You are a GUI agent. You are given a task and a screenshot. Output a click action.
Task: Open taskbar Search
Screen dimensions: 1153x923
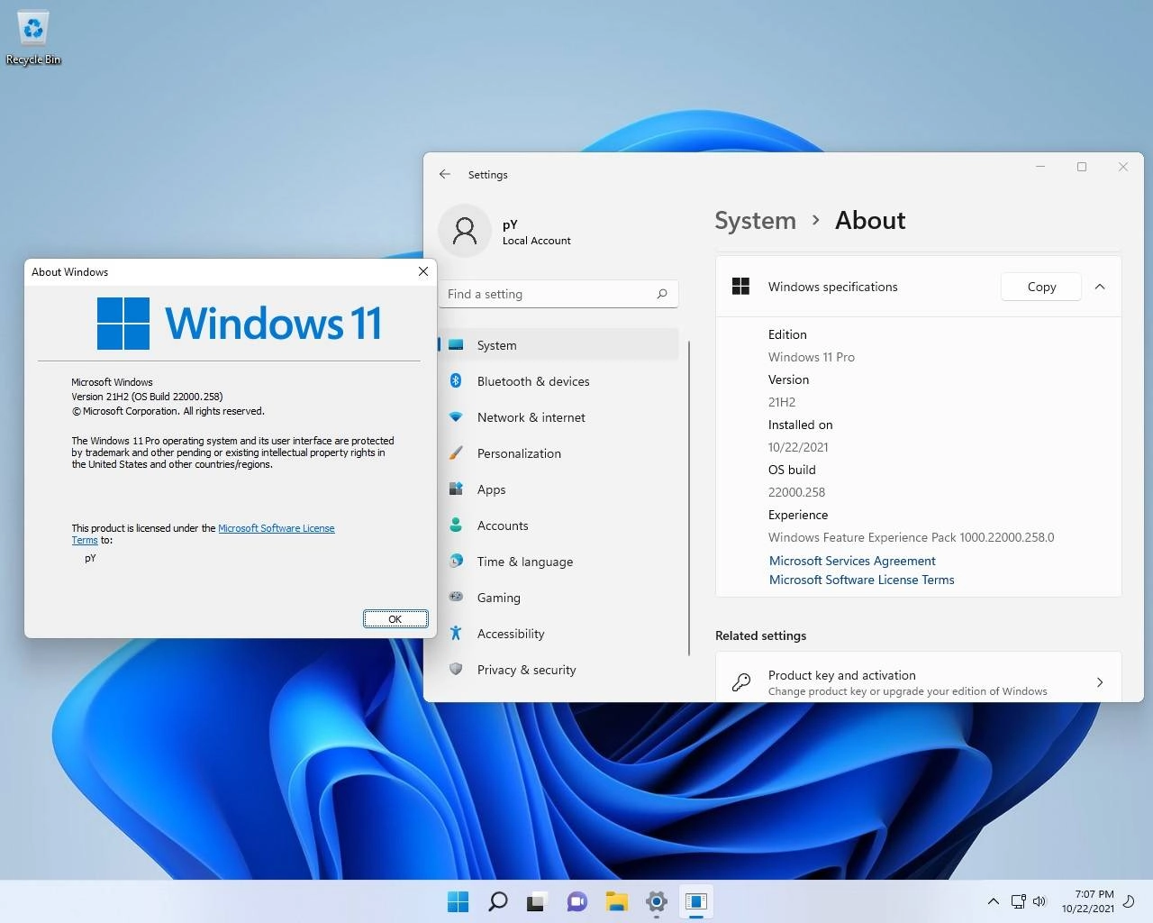[x=497, y=901]
